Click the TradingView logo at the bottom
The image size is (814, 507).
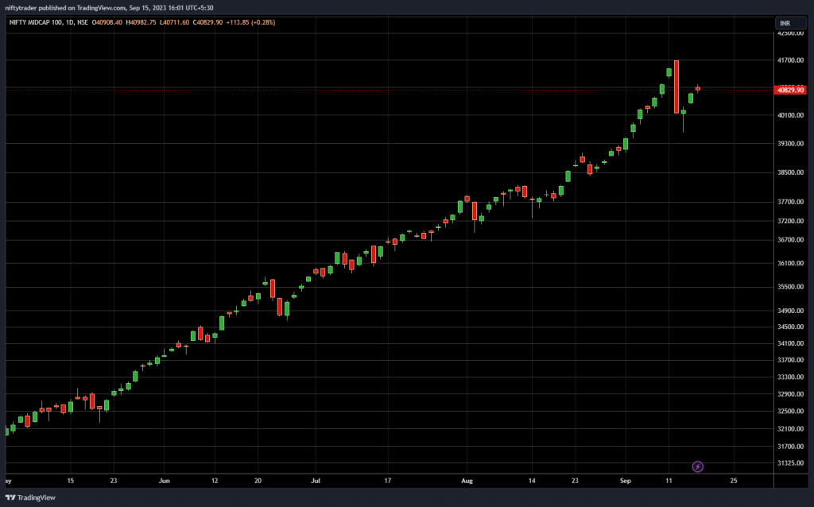point(30,497)
